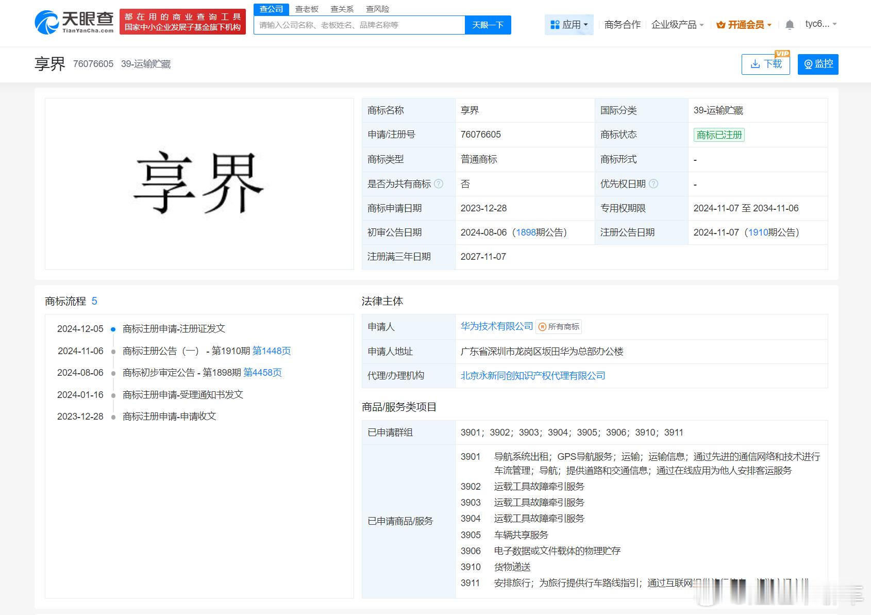The image size is (871, 615).
Task: Open the 1898 期公告 link
Action: pos(526,232)
